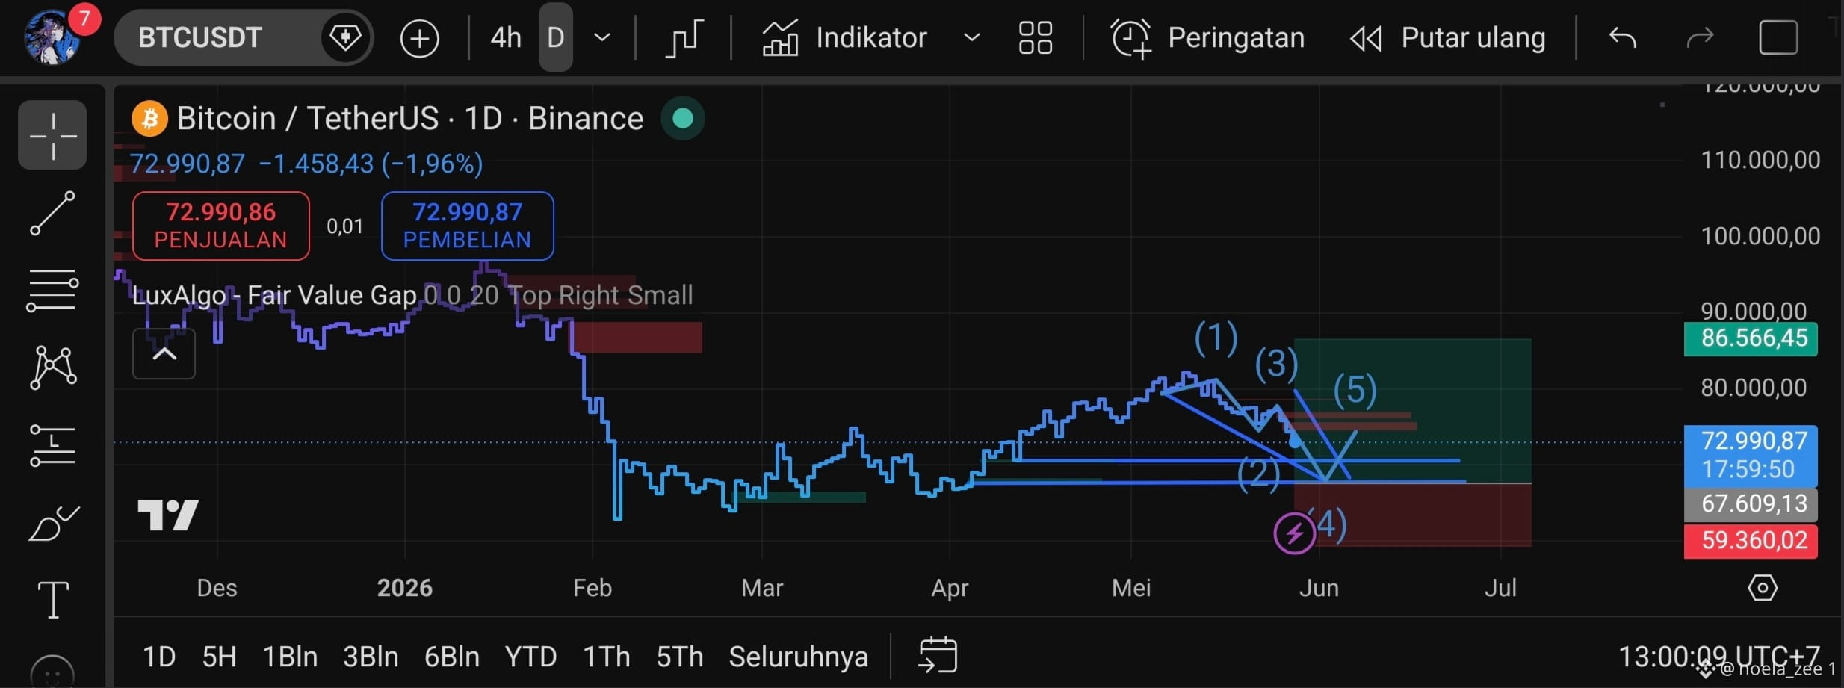Open the pattern drawing tools

(x=52, y=368)
